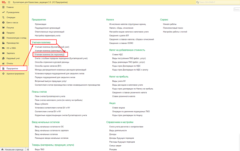Click the 1C logo icon
The width and height of the screenshot is (240, 151).
click(x=3, y=2)
